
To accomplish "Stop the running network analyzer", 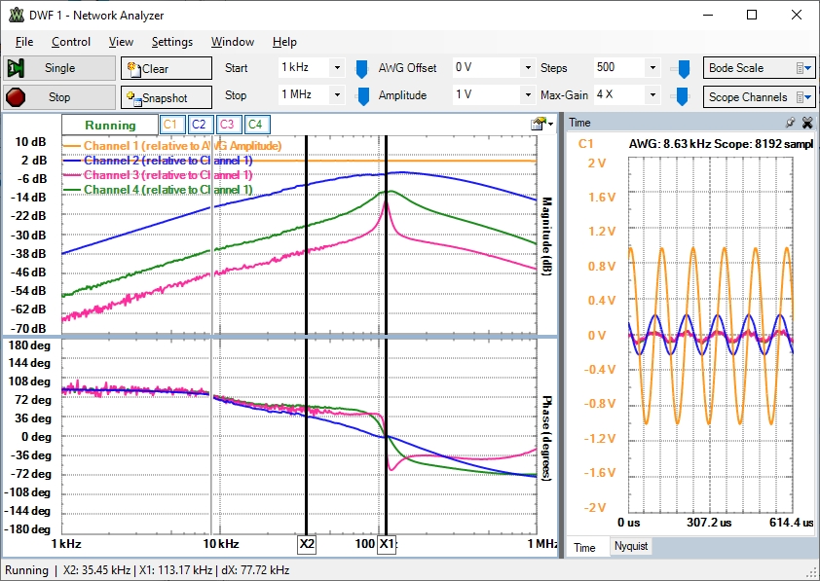I will click(58, 97).
